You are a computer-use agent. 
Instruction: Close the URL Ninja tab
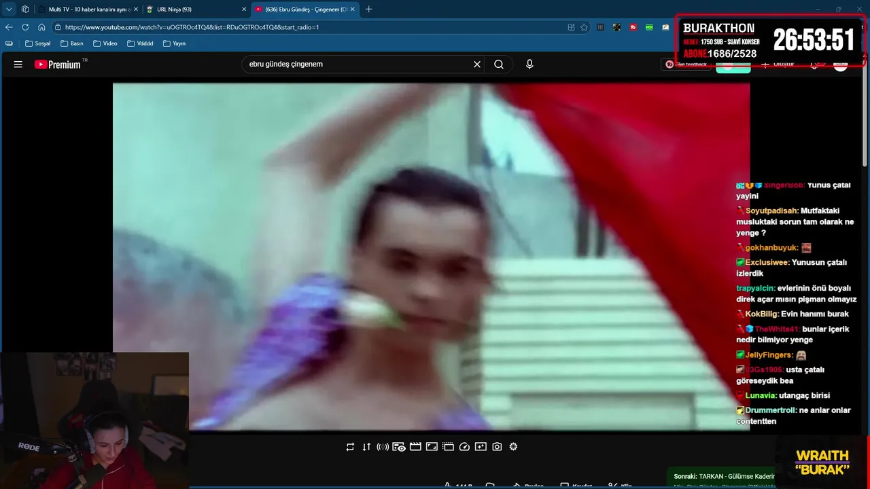tap(244, 10)
